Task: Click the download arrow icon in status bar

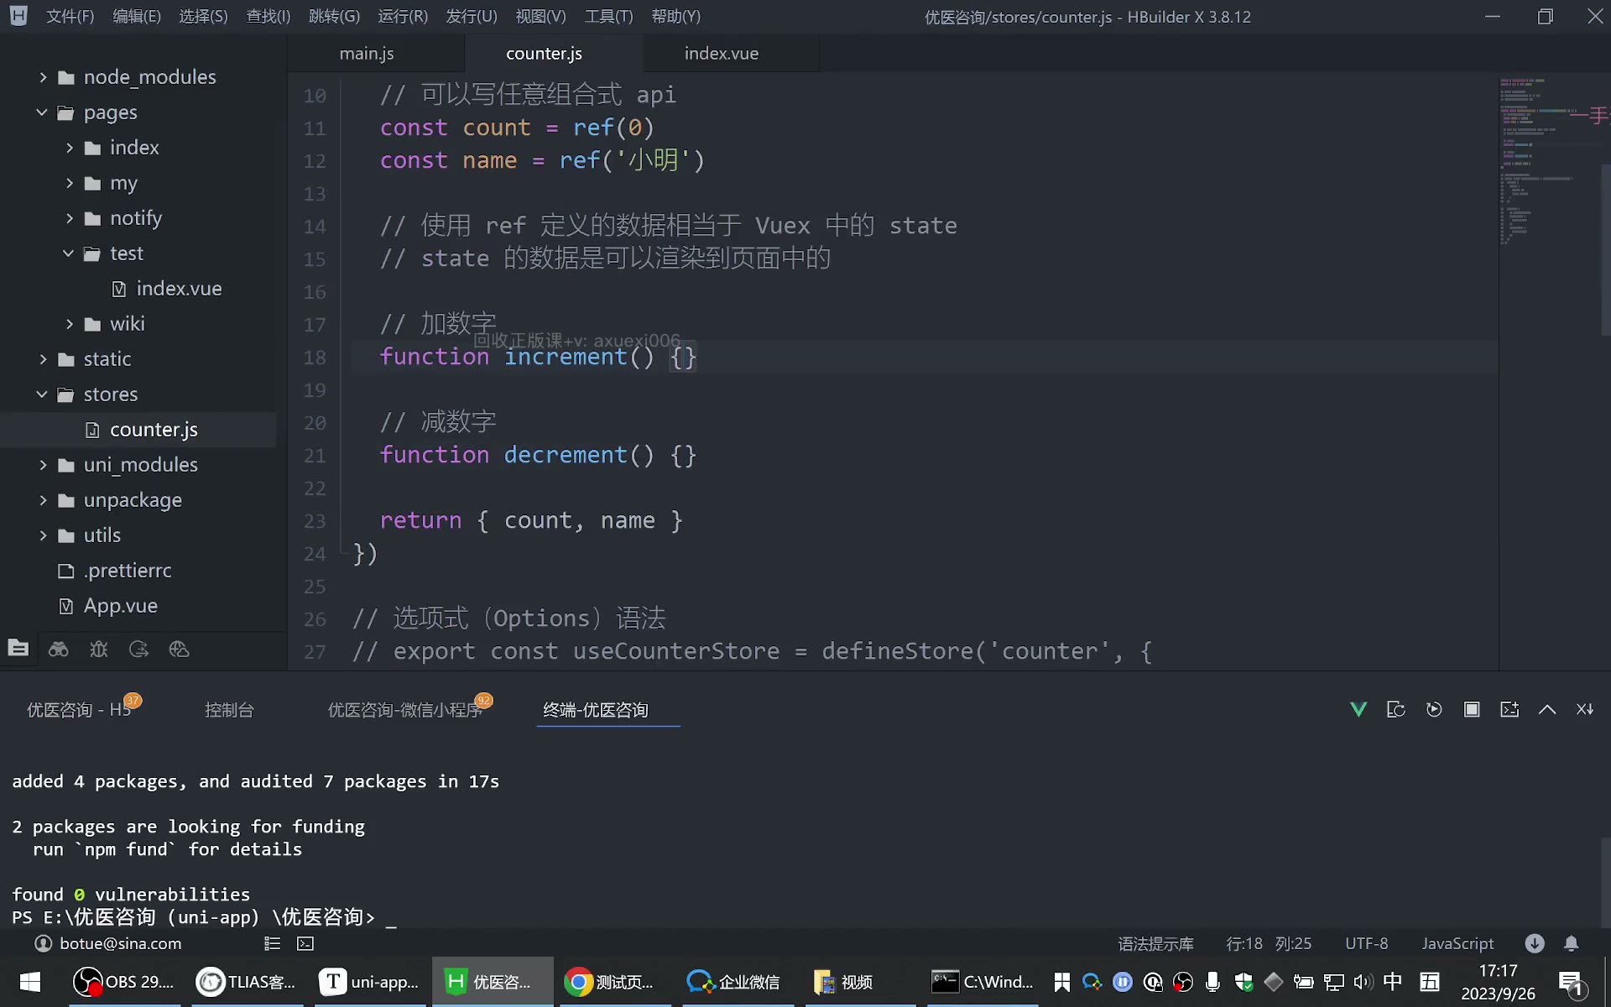Action: tap(1535, 944)
